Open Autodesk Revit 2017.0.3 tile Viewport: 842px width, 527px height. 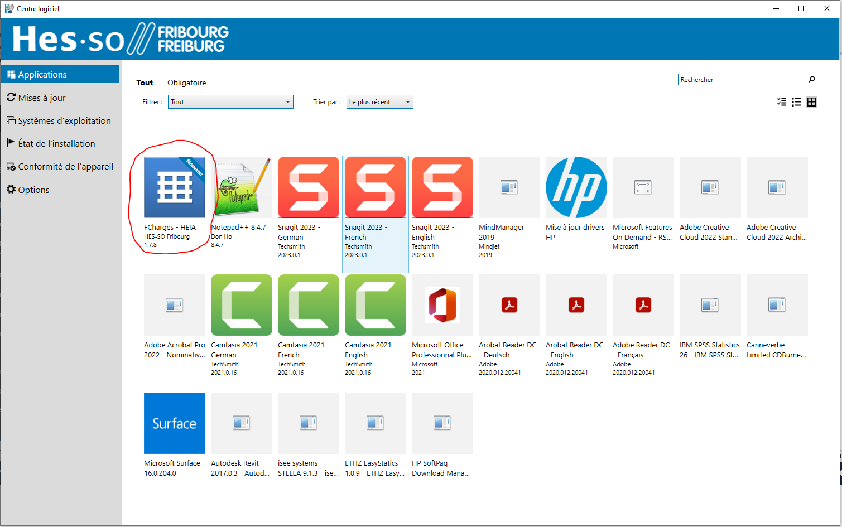point(242,423)
